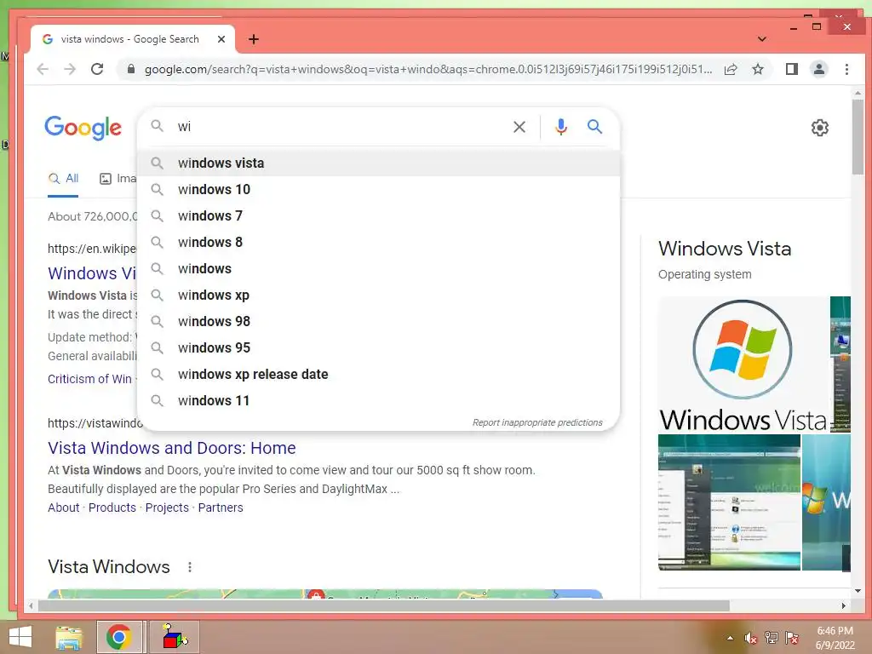Open the Projects sitelink

167,508
